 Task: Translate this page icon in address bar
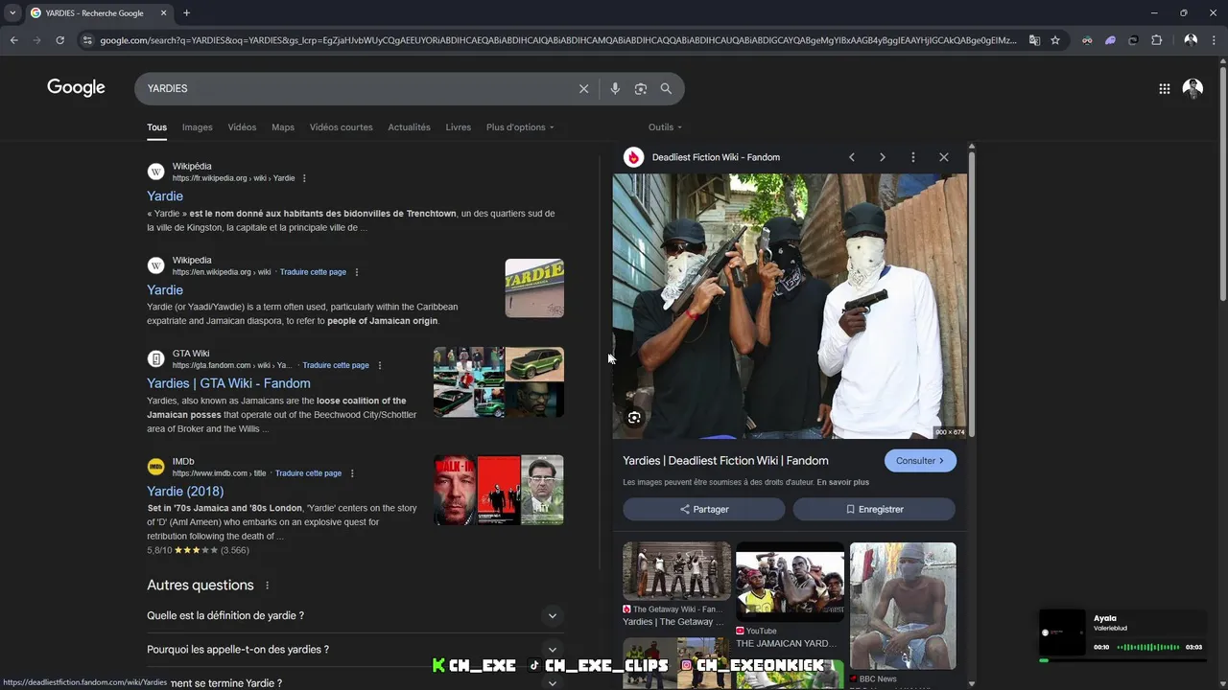(1034, 40)
